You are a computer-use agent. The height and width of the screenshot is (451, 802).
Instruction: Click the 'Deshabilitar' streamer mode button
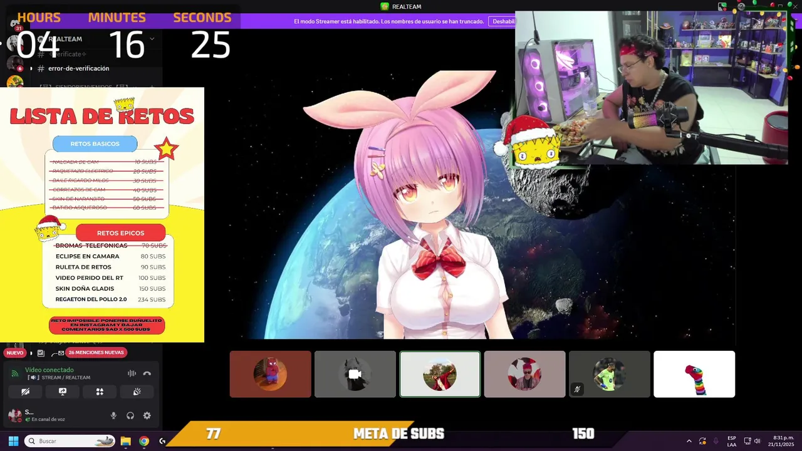[503, 21]
